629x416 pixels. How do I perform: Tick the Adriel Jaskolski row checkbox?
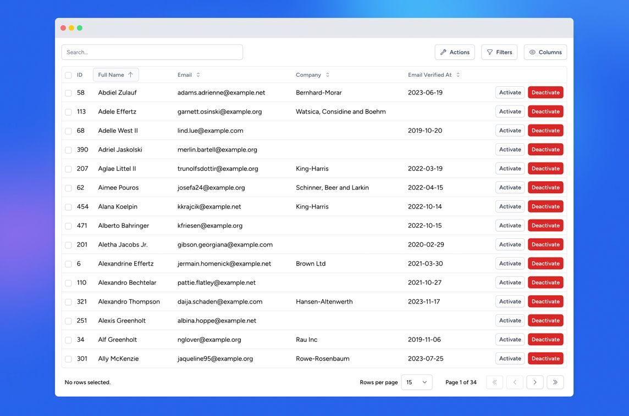click(x=68, y=150)
